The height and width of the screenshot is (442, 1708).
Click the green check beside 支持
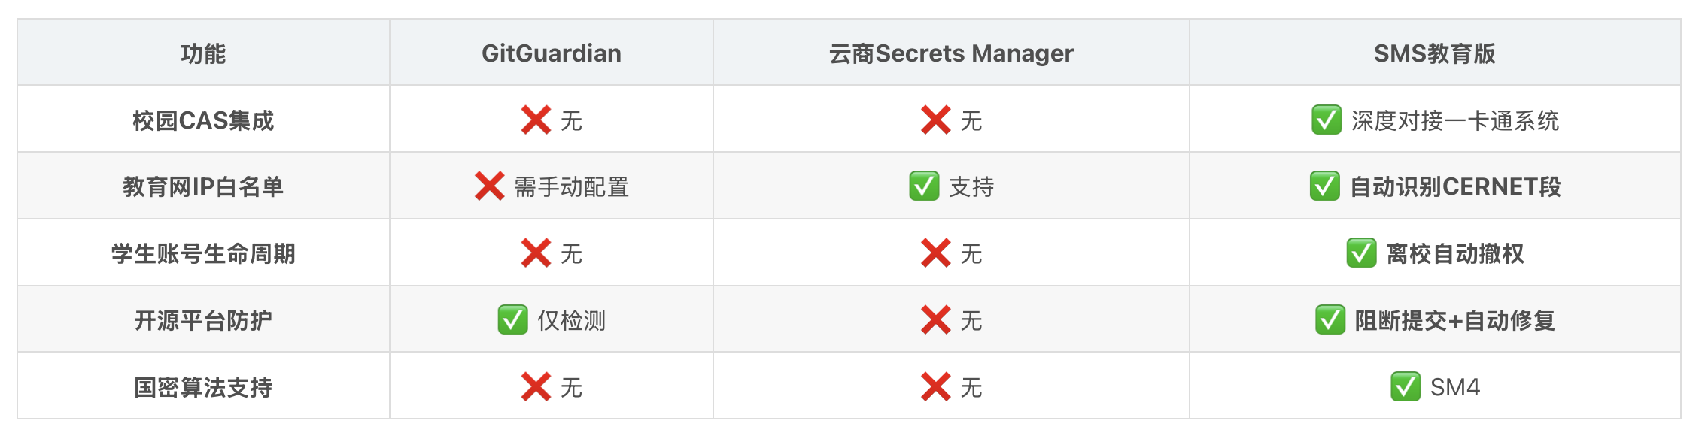tap(924, 186)
